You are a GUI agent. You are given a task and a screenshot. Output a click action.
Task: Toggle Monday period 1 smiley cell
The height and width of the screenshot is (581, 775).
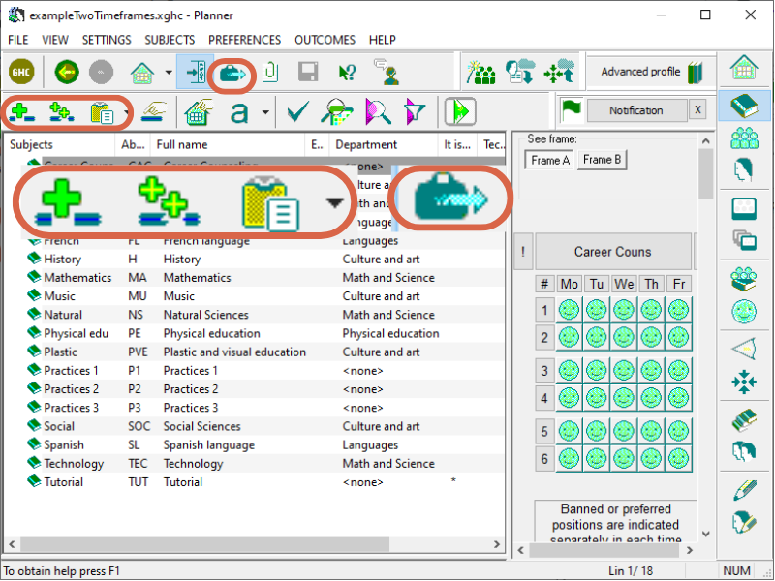click(569, 310)
